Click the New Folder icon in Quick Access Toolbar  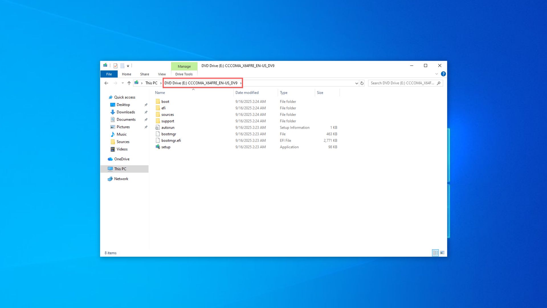[x=122, y=66]
